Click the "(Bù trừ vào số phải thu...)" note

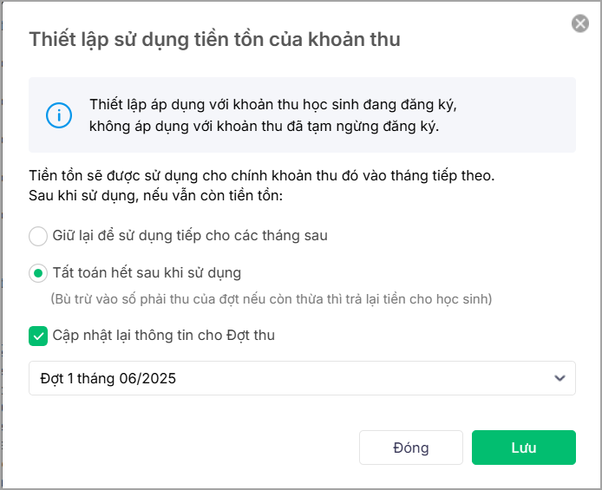tap(272, 299)
